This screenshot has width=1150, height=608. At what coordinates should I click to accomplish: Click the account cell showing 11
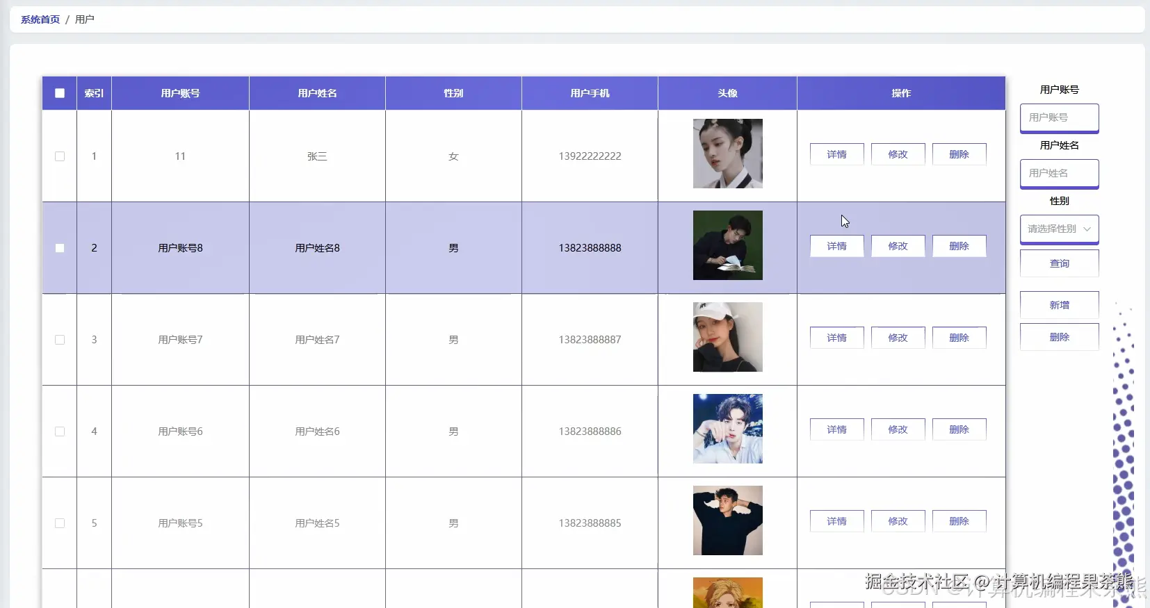pyautogui.click(x=180, y=156)
